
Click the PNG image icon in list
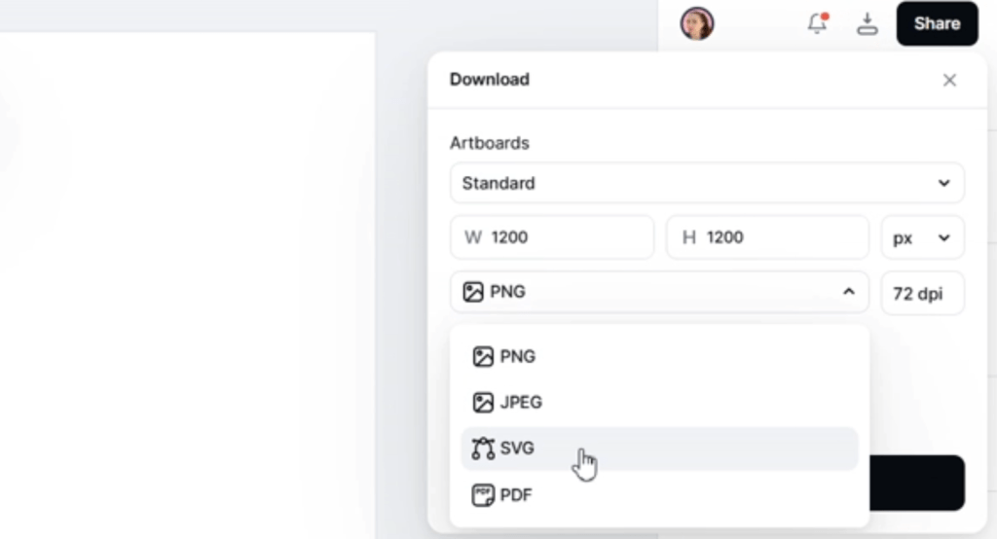click(483, 356)
